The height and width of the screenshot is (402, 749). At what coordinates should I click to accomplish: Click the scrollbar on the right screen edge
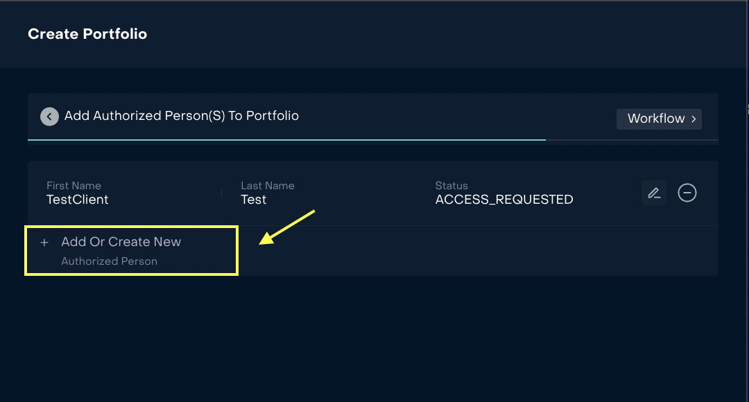[x=748, y=111]
